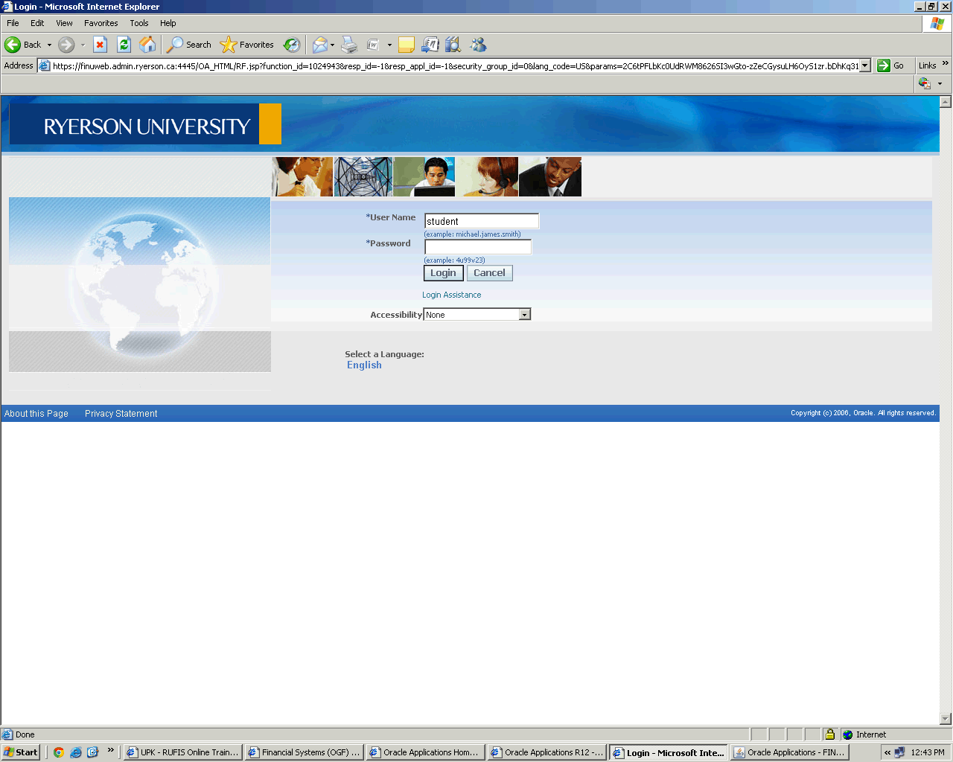Open the Favorites menu in the menu bar
Viewport: 953px width, 762px height.
(101, 23)
